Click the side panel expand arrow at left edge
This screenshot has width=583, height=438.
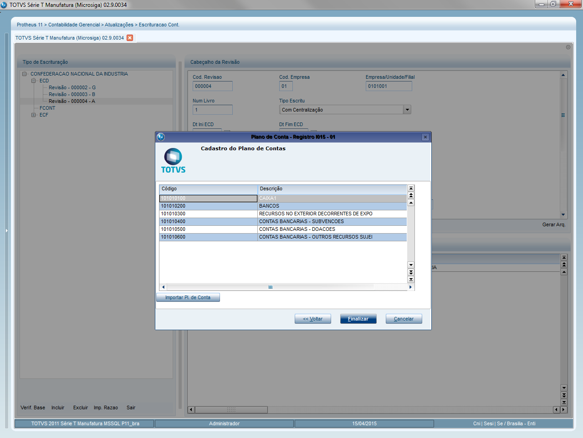[x=6, y=231]
